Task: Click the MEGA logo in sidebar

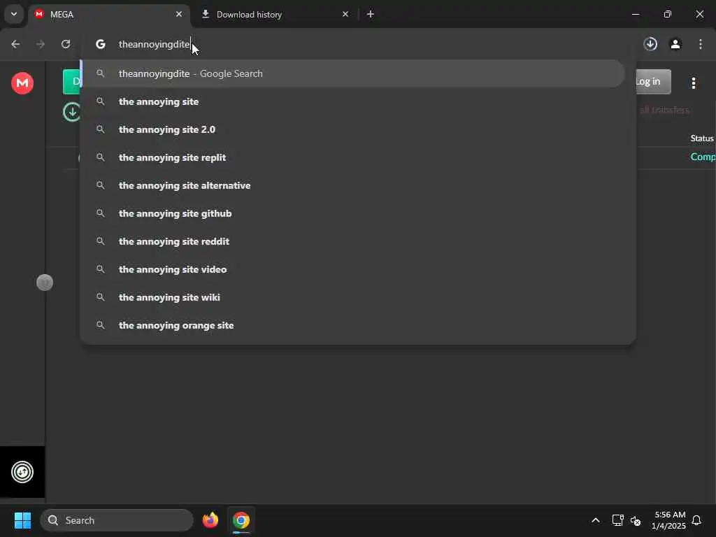Action: pyautogui.click(x=22, y=83)
